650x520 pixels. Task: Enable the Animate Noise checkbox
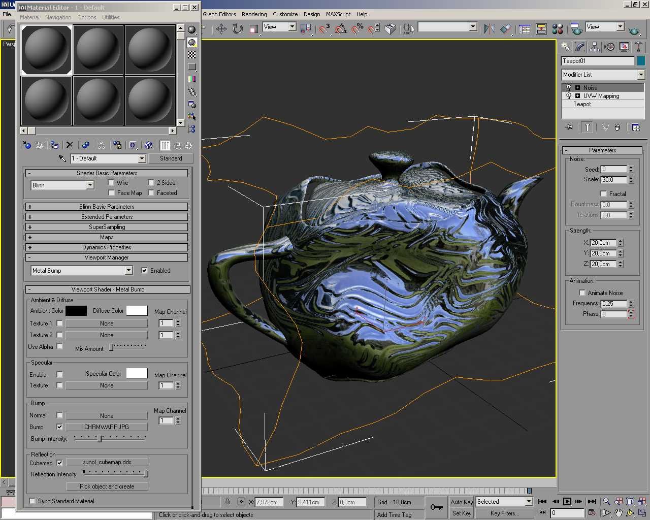click(x=582, y=293)
